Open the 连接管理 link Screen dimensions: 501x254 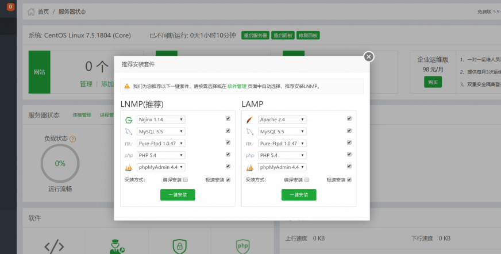(x=82, y=115)
